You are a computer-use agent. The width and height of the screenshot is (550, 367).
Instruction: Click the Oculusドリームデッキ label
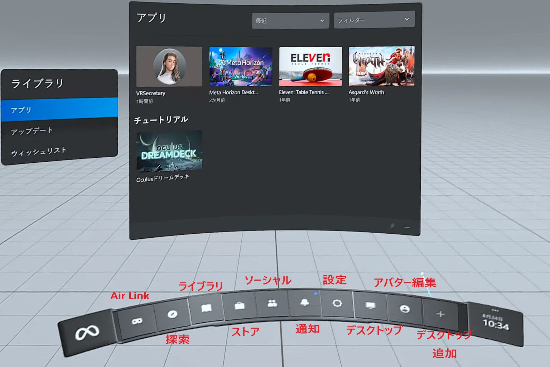click(163, 178)
